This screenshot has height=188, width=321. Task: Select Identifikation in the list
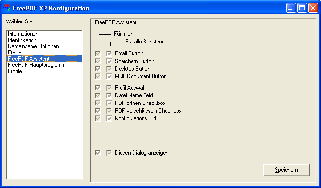pyautogui.click(x=44, y=40)
